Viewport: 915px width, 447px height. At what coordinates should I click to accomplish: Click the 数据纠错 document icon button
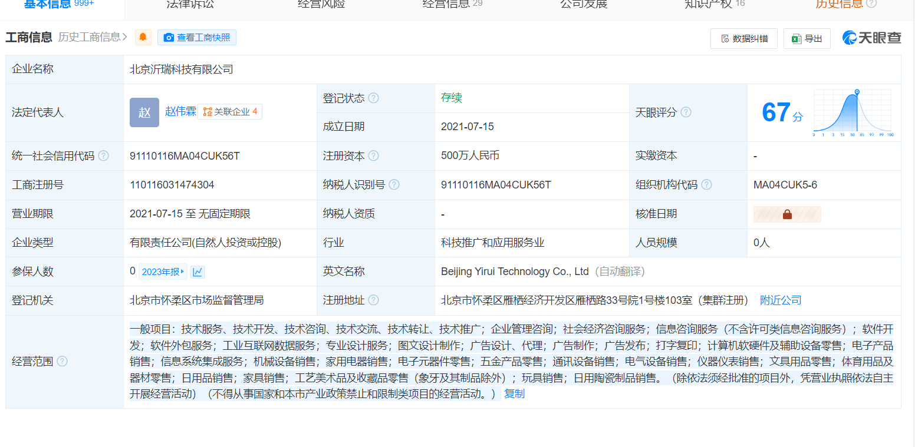(725, 39)
